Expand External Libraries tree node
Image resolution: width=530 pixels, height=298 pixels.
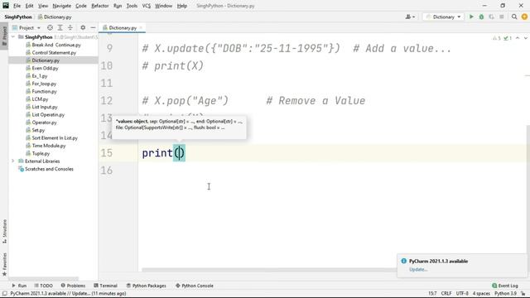click(x=13, y=161)
